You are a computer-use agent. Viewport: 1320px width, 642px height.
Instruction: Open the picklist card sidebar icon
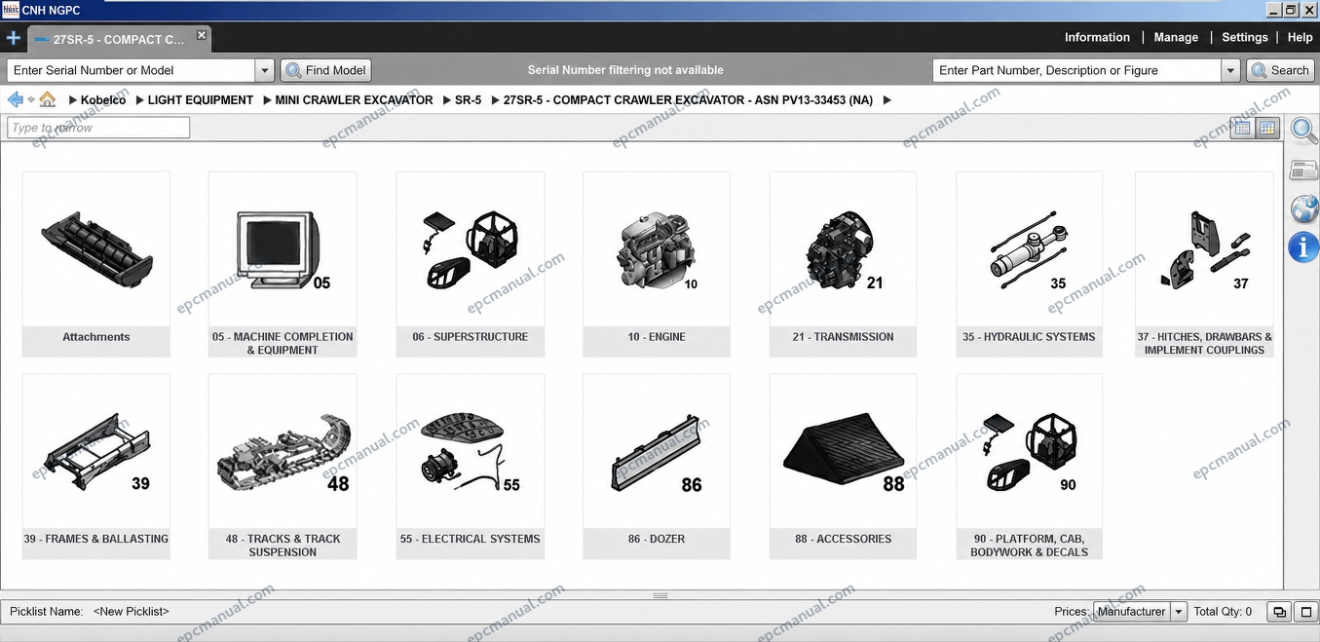[1303, 170]
